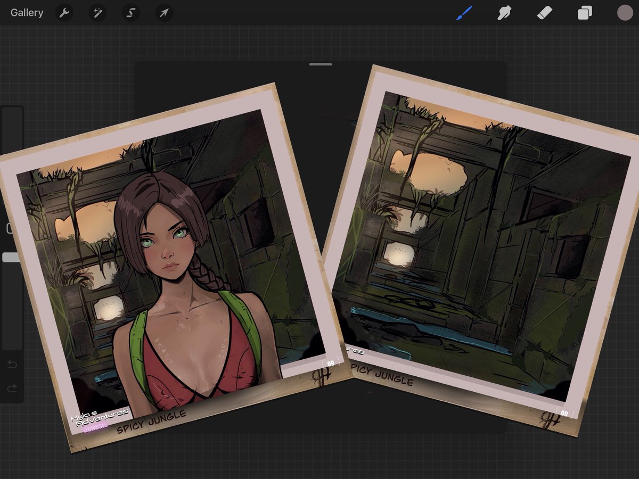Open the Layers panel

click(585, 12)
